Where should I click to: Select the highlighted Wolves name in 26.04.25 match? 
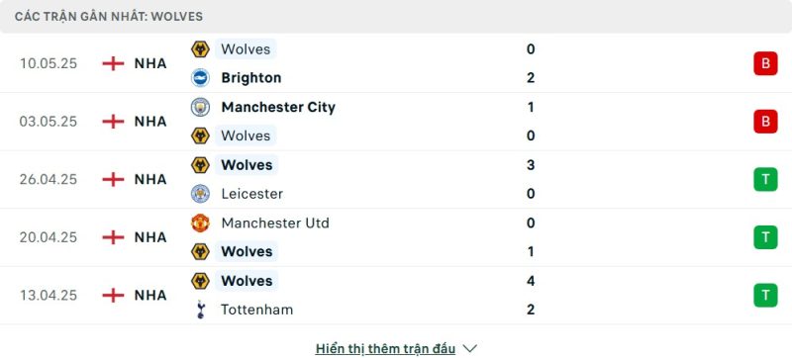point(247,165)
